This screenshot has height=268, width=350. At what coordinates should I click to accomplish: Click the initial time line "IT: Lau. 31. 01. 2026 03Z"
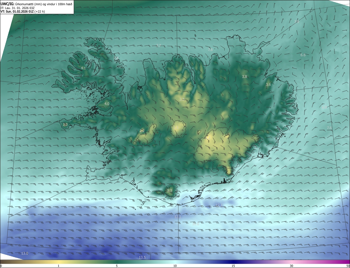17,8
